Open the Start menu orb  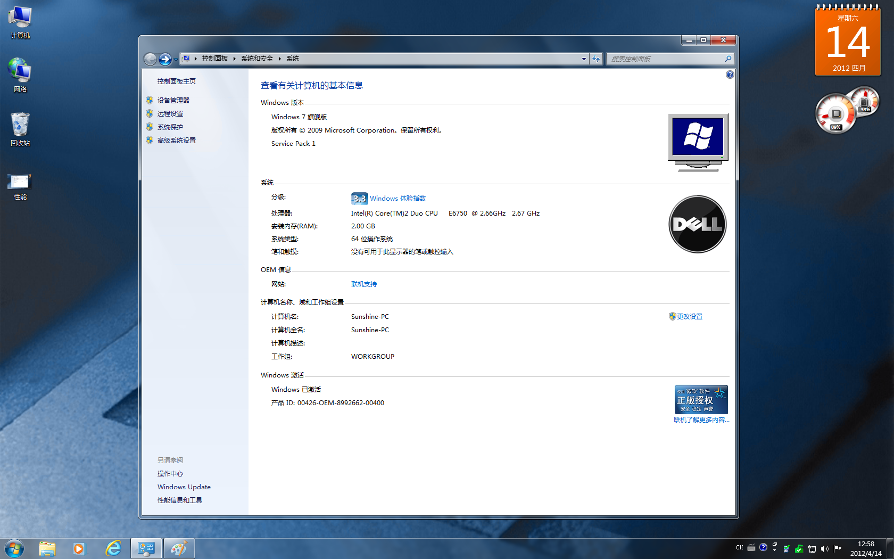14,548
